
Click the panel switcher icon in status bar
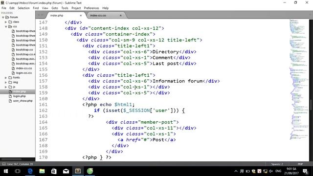tap(4, 164)
